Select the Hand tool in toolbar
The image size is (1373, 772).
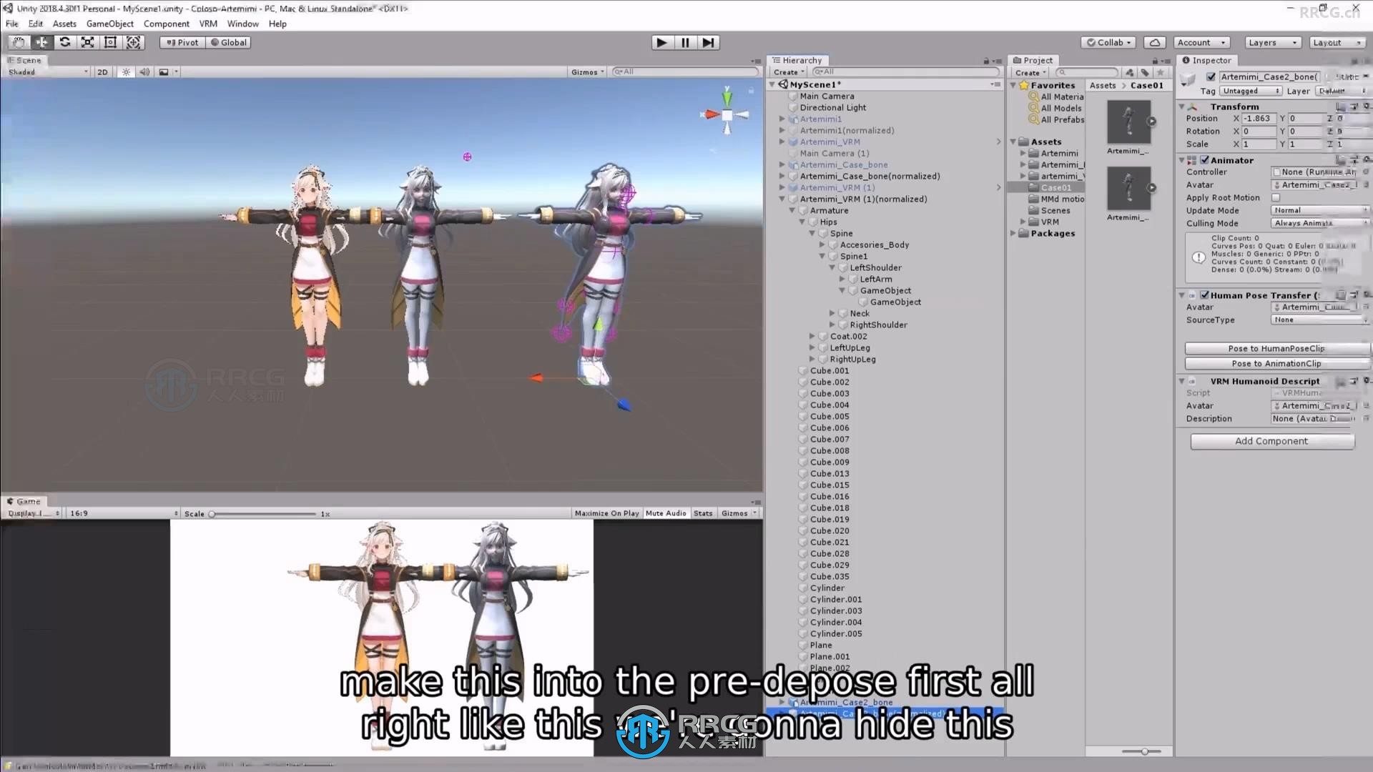coord(19,42)
